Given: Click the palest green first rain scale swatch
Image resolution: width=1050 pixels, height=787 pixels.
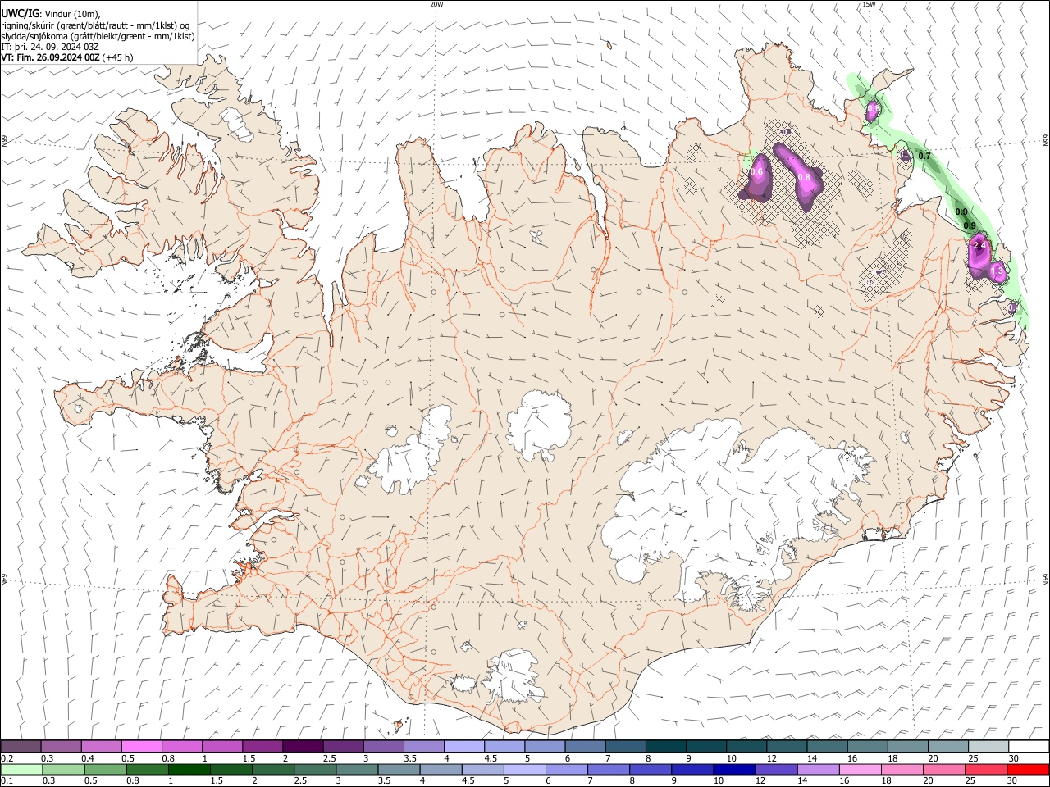Looking at the screenshot, I should pos(21,770).
